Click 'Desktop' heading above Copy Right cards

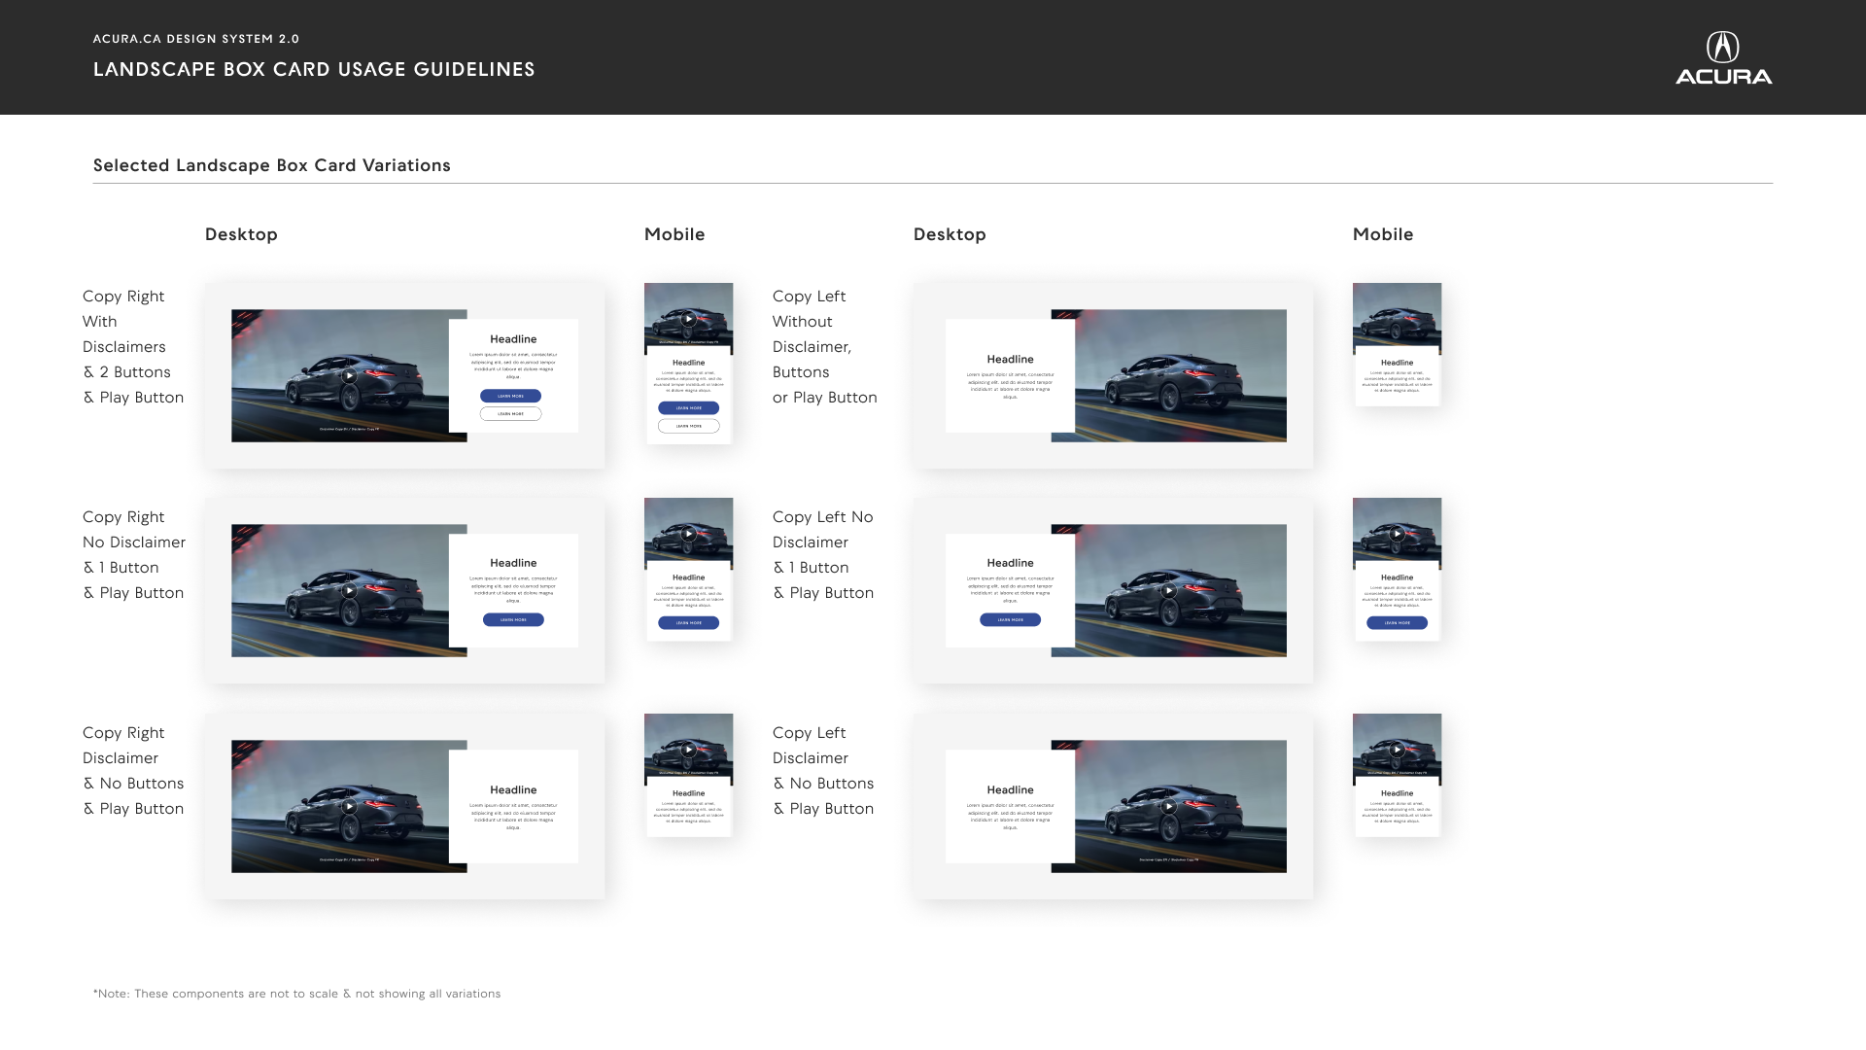[241, 234]
